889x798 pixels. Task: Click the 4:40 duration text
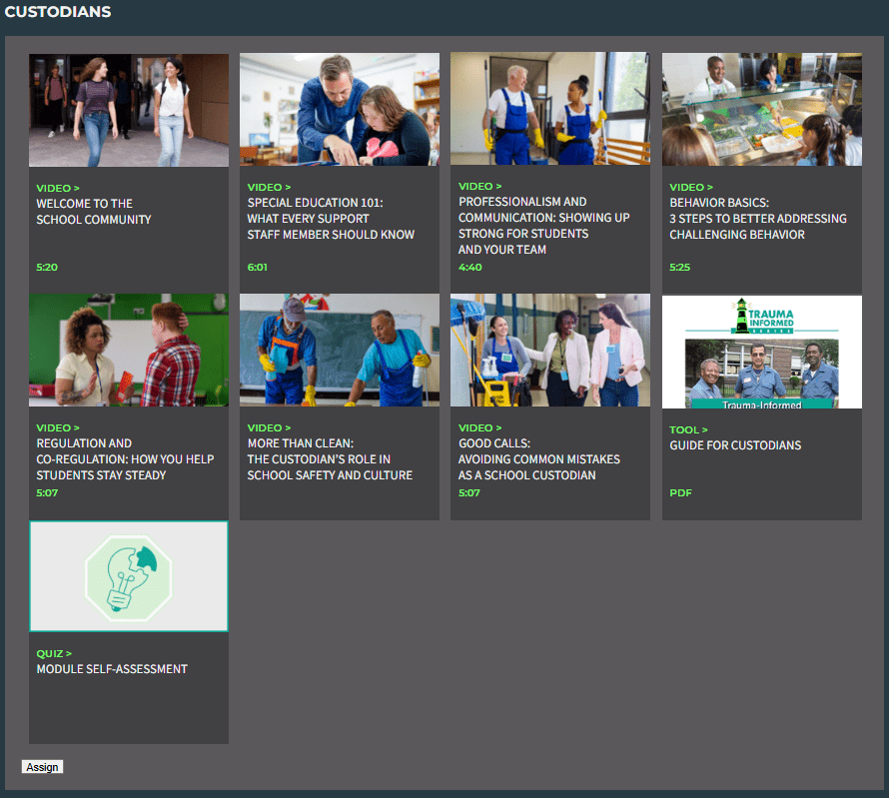pos(470,267)
